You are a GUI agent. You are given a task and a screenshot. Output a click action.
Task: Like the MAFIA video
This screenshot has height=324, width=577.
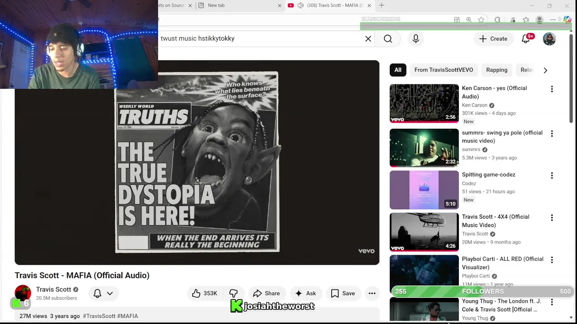coord(204,293)
